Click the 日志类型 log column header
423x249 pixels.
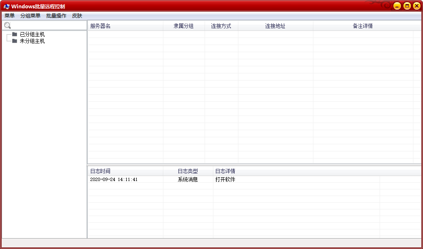coord(188,171)
